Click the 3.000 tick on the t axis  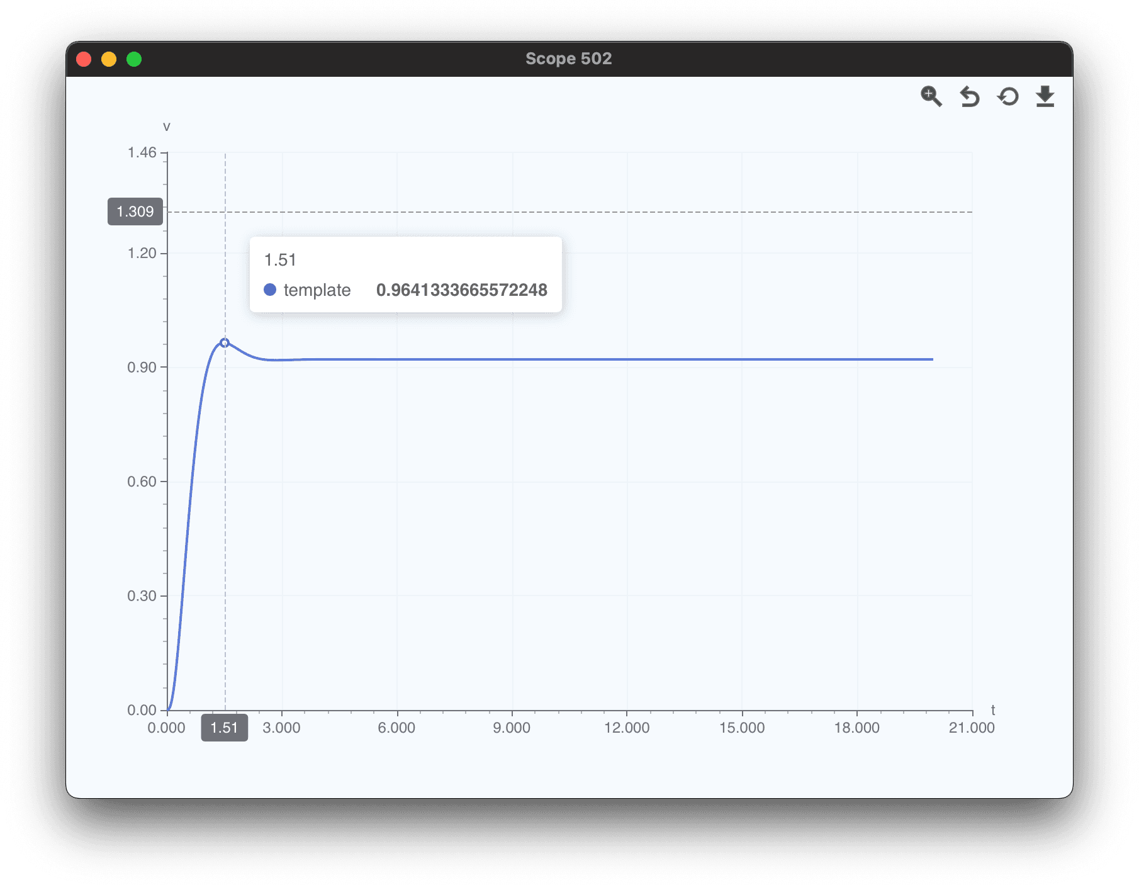[x=281, y=728]
